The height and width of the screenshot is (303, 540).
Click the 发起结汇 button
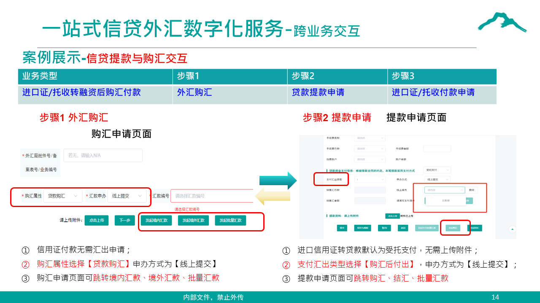[x=475, y=228]
